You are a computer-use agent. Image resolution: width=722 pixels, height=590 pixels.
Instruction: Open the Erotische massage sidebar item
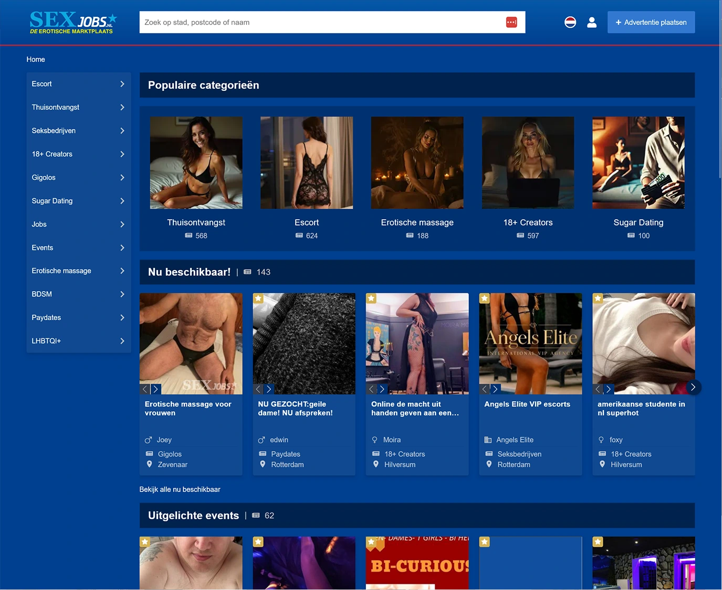(x=79, y=271)
